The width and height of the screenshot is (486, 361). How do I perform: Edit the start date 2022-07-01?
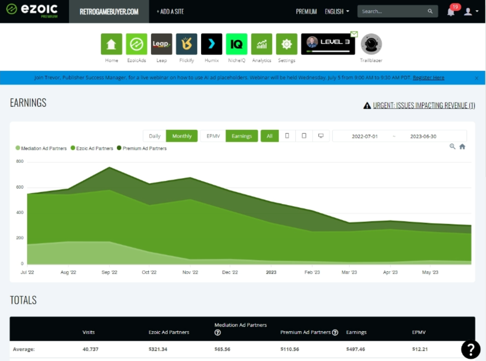pyautogui.click(x=365, y=136)
